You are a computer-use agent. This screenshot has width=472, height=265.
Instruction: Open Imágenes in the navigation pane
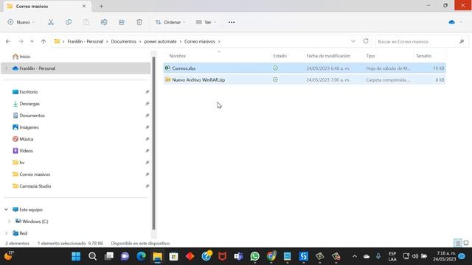pyautogui.click(x=25, y=127)
